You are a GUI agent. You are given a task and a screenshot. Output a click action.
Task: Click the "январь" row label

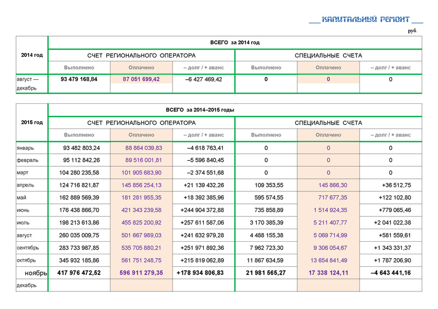tap(26, 148)
